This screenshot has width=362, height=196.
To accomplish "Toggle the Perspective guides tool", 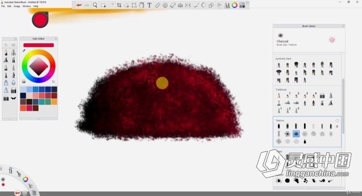I will 180,5.
